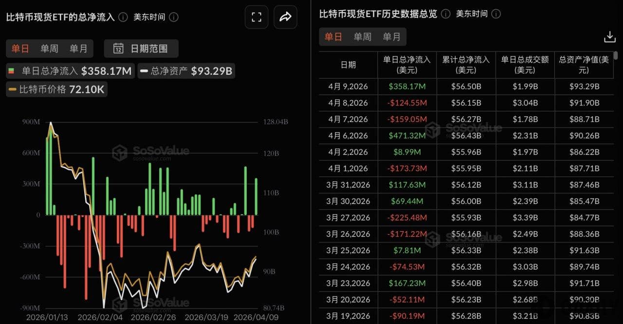Click the calendar icon in 日期范围
Image resolution: width=623 pixels, height=324 pixels.
[x=118, y=49]
